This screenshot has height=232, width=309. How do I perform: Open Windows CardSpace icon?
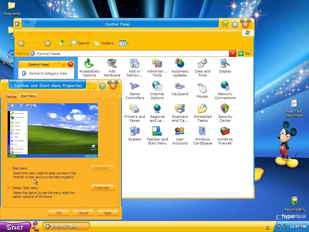click(x=202, y=136)
